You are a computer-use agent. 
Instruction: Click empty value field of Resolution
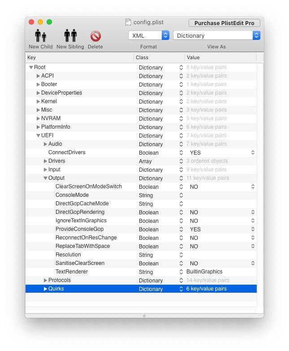(x=221, y=255)
